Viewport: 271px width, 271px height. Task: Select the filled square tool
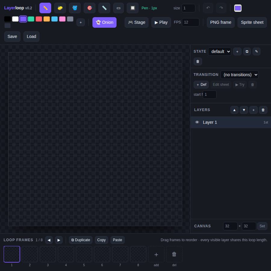click(x=132, y=8)
